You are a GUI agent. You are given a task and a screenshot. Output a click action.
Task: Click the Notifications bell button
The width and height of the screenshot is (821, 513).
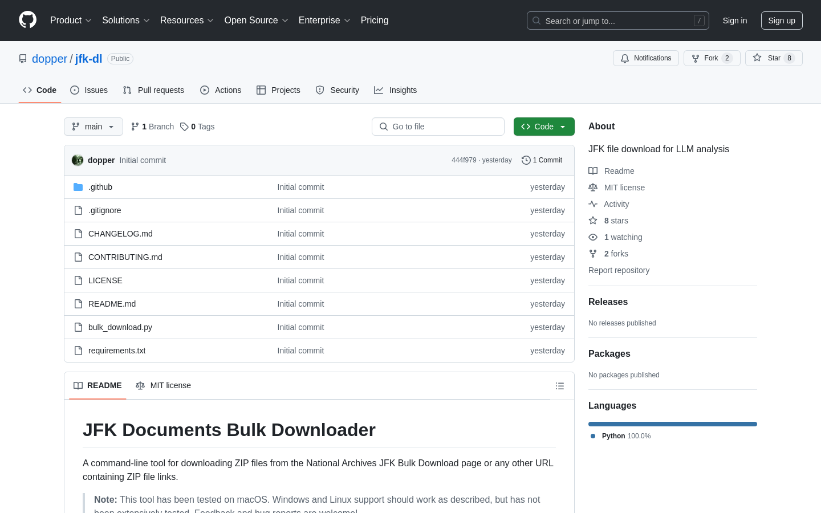pos(645,58)
